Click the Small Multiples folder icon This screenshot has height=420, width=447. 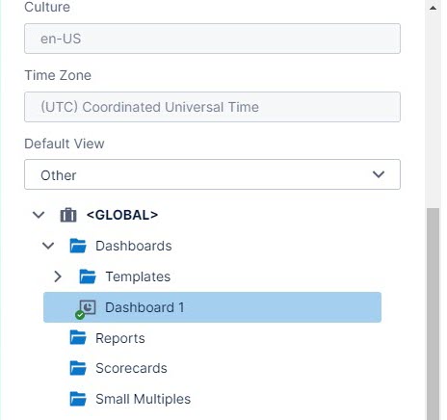(x=78, y=399)
